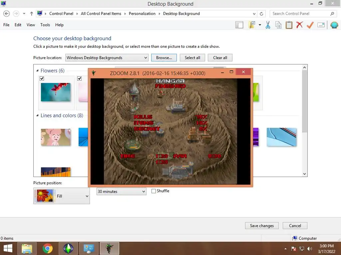Click the ZDoom Hangar intermission screen
This screenshot has height=255, width=341.
point(170,131)
